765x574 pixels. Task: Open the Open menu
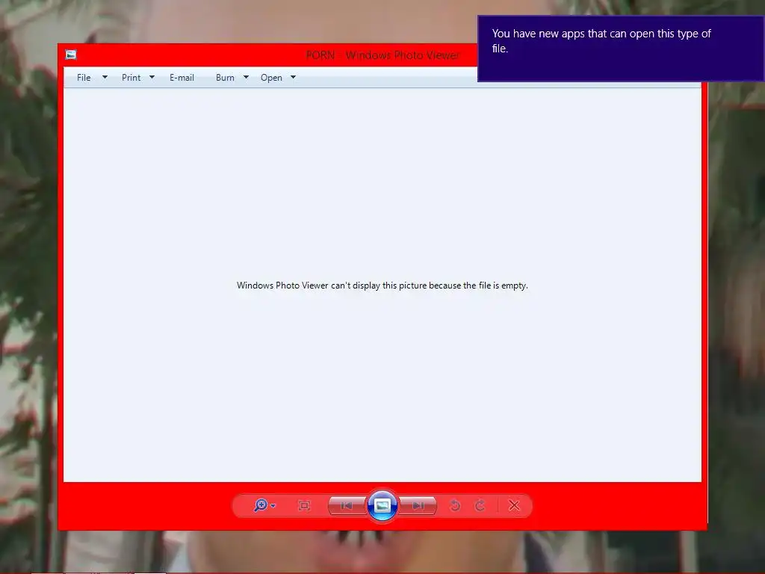[x=271, y=78]
